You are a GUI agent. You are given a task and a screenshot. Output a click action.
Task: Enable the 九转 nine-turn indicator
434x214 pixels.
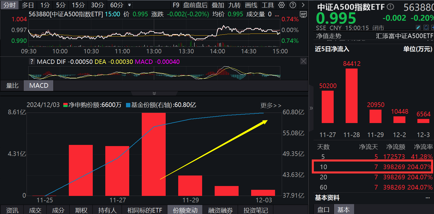click(x=234, y=5)
